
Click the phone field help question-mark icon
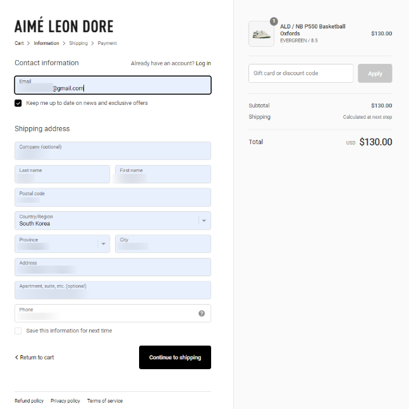(202, 314)
